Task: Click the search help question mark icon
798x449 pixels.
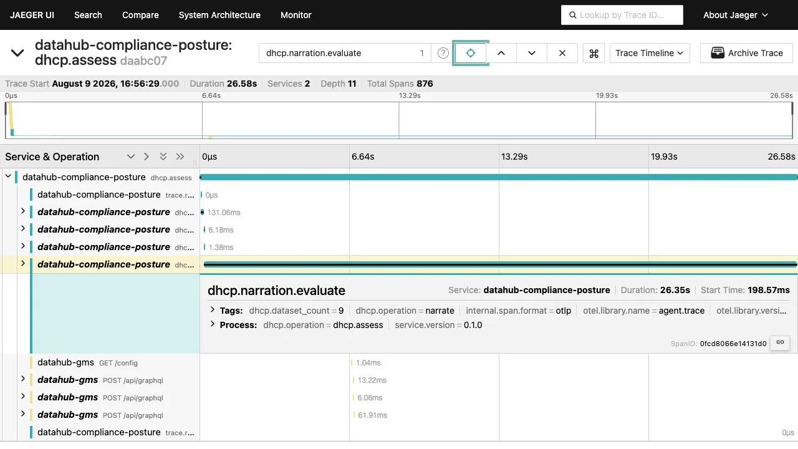Action: 443,53
